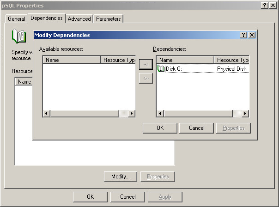
Task: Click the Dependencies horizontal scrollbar thumb
Action: click(198, 113)
